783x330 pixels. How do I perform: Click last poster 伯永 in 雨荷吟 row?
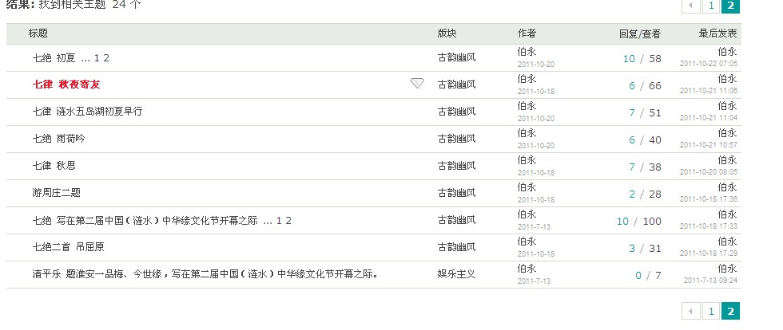tap(727, 133)
